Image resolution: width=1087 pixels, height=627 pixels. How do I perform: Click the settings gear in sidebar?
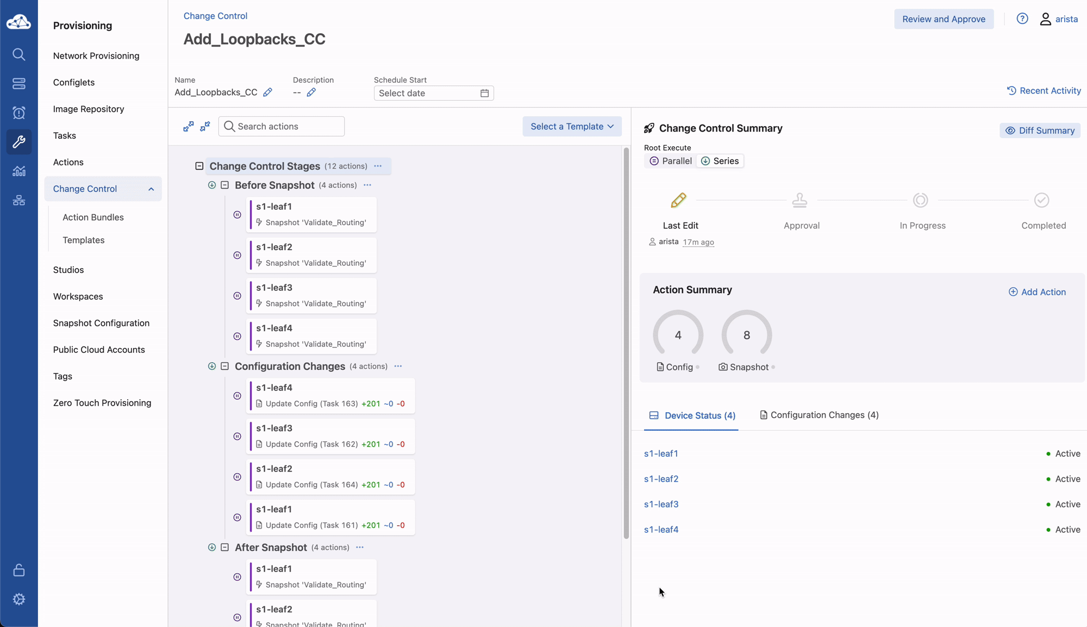pyautogui.click(x=19, y=599)
